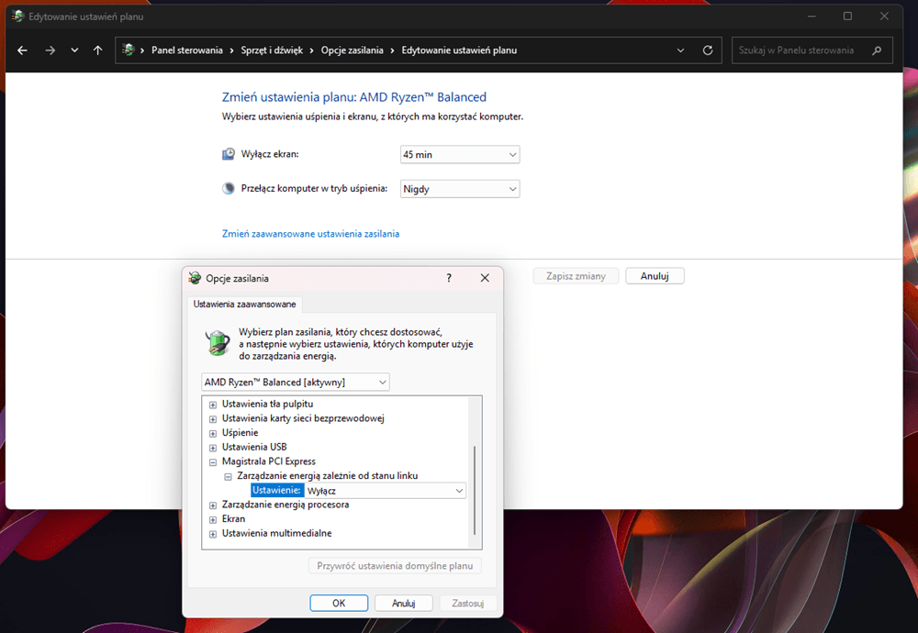Expand 'Zarządzanie energią procesora' node
The width and height of the screenshot is (918, 633).
point(213,505)
